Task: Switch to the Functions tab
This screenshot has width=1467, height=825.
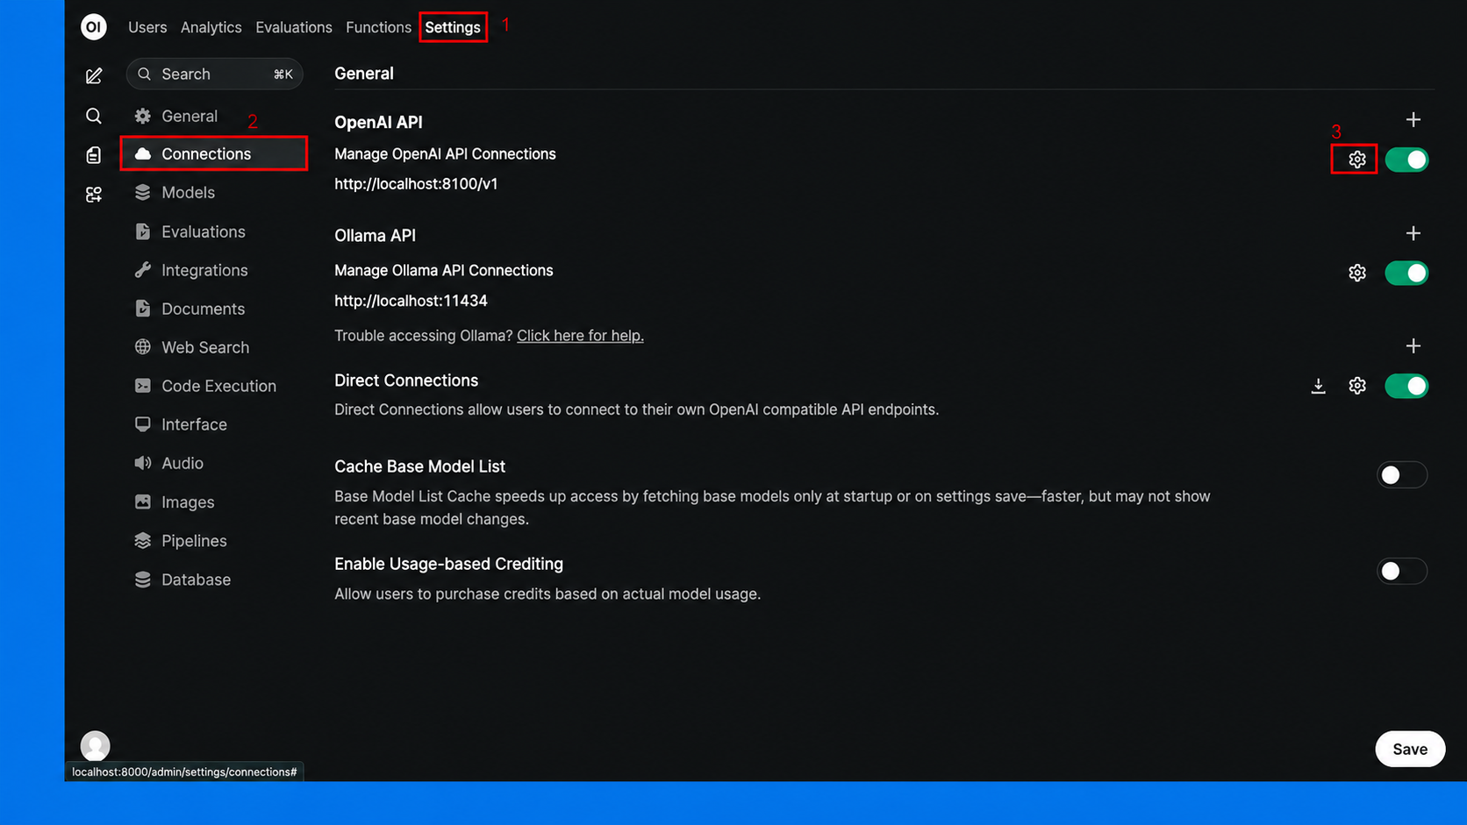Action: (x=378, y=27)
